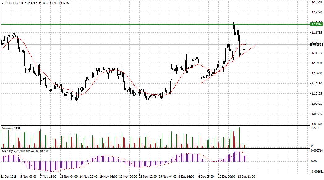
Task: Click the 7 Nov 16:00 time label
Action: tap(48, 177)
